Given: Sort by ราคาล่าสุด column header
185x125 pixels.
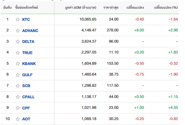Looking at the screenshot, I should pyautogui.click(x=111, y=7).
